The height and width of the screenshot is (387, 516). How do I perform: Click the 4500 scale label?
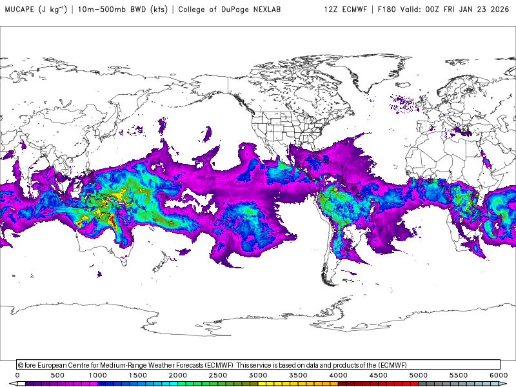[x=379, y=375]
